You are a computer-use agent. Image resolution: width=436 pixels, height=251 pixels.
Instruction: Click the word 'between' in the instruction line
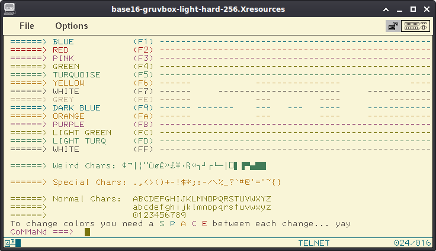(x=231, y=224)
